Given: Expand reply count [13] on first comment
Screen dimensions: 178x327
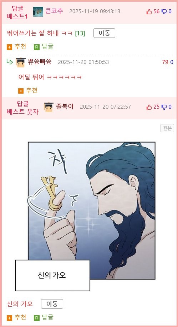Looking at the screenshot, I should (x=80, y=33).
